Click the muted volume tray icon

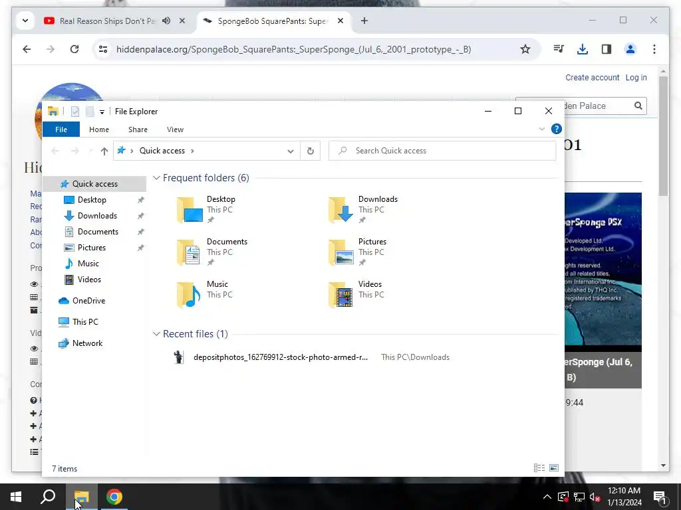pos(595,497)
